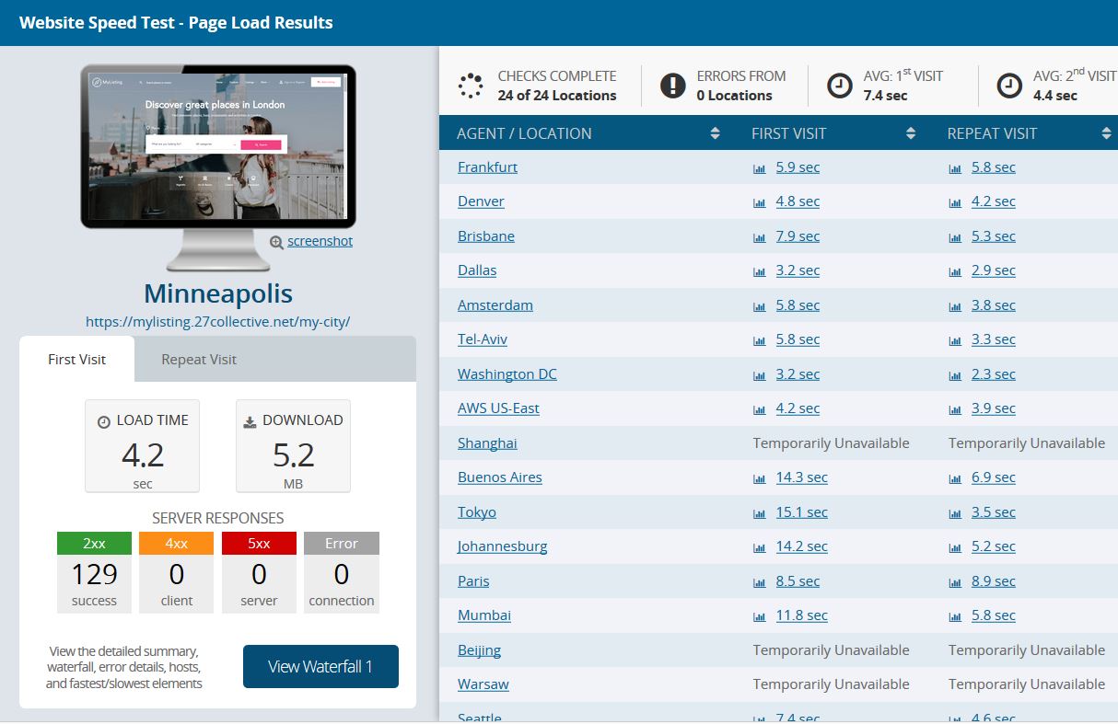Image resolution: width=1118 pixels, height=724 pixels.
Task: Click the chart icon for Tokyo first visit
Action: coord(760,513)
